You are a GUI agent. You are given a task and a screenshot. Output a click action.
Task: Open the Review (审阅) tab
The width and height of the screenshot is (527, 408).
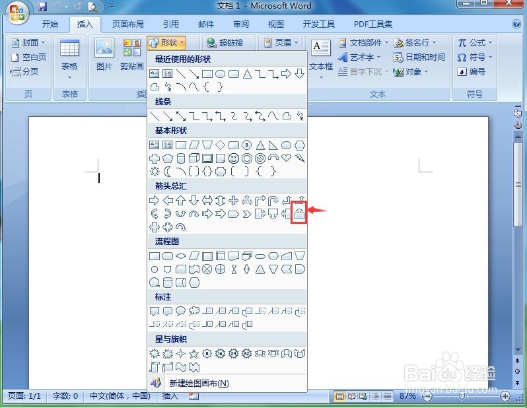(241, 24)
